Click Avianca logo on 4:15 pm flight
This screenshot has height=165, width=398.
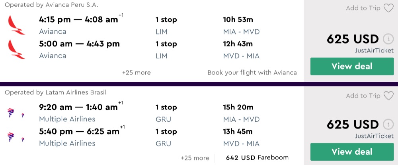[16, 25]
